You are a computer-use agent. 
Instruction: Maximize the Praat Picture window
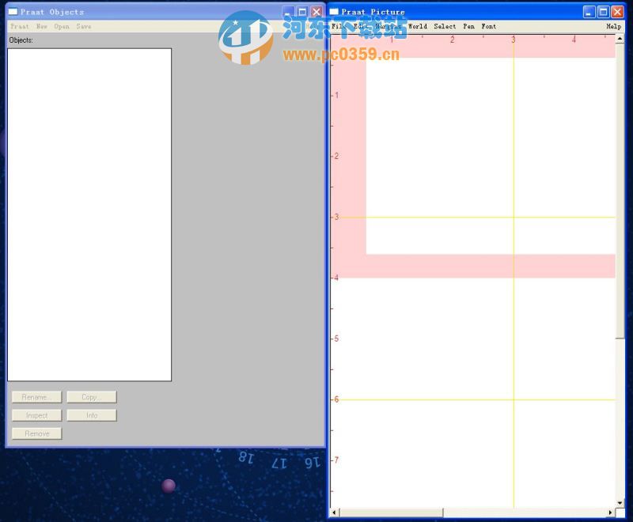coord(603,12)
